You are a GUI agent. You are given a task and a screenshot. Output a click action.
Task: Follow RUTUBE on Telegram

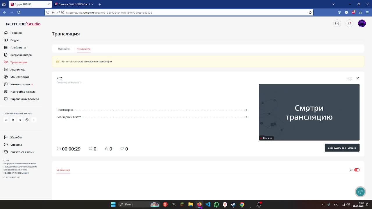(20, 120)
